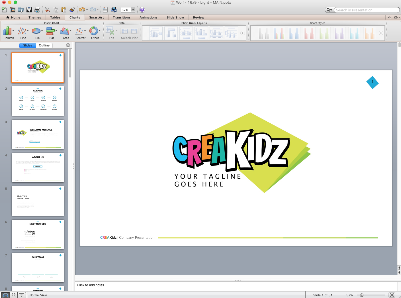Click to add notes area
Image resolution: width=401 pixels, height=298 pixels.
(236, 286)
